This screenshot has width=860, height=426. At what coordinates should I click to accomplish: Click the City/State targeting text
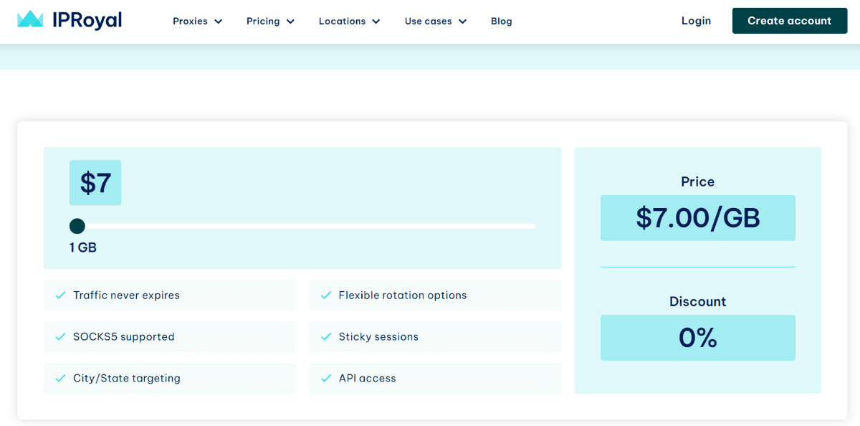pyautogui.click(x=127, y=379)
